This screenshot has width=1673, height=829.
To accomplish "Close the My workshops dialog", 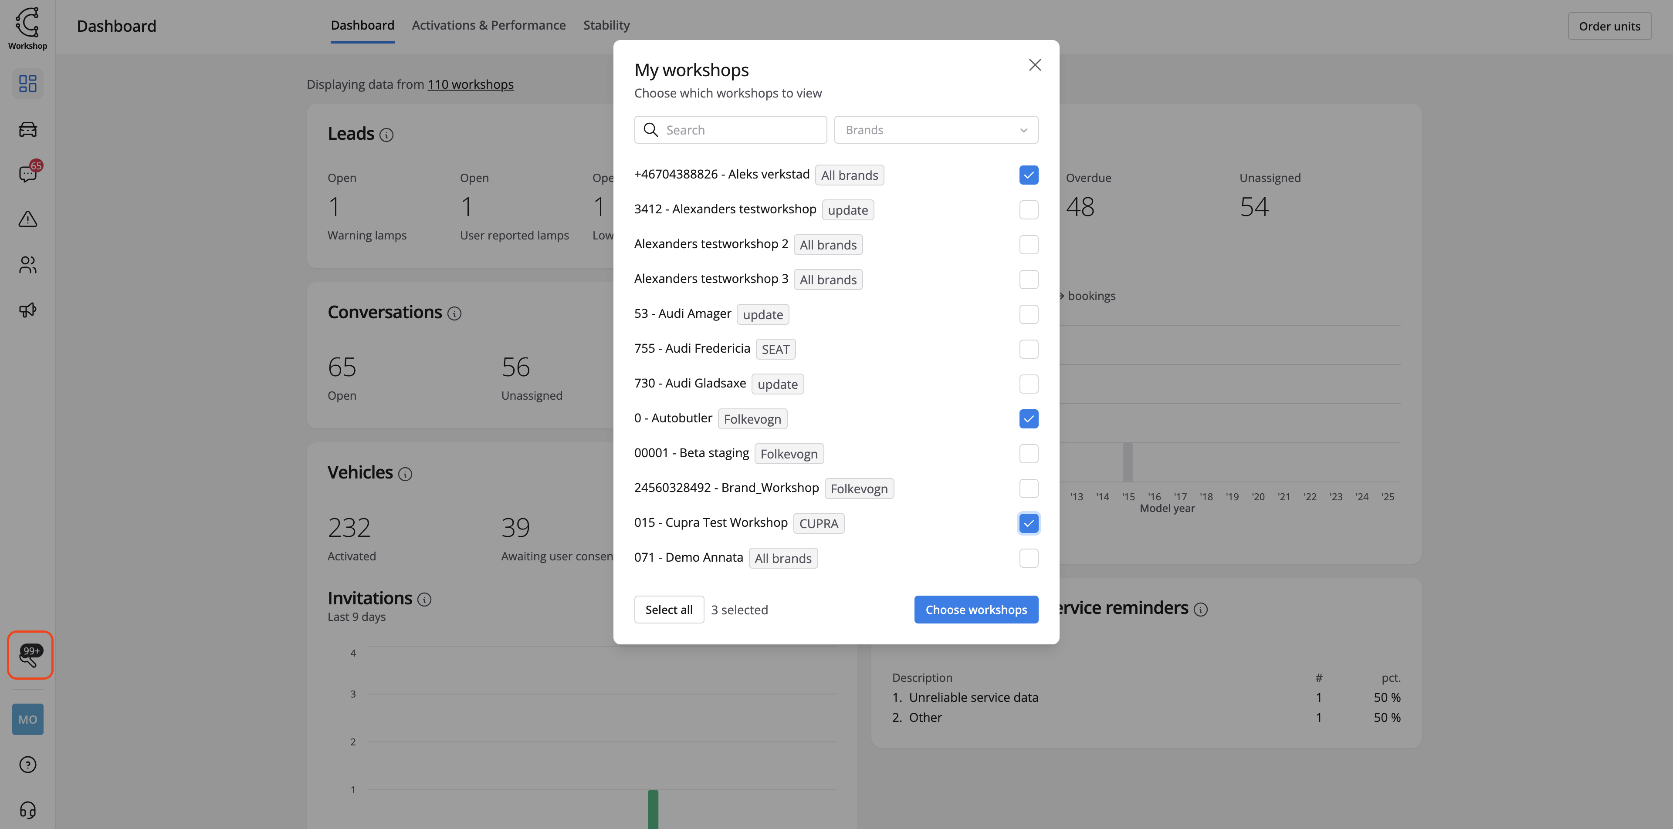I will click(x=1035, y=65).
